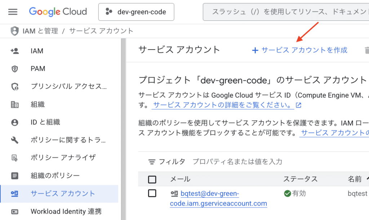Sort by the 名前 column header arrow

pyautogui.click(x=367, y=178)
